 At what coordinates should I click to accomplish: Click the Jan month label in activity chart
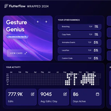11,72
